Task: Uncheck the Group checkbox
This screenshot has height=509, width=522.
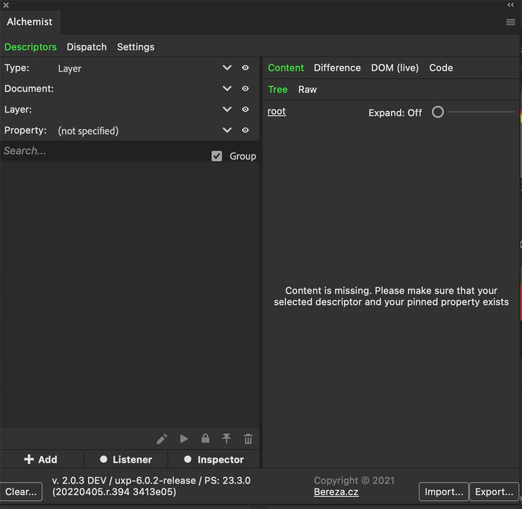Action: [217, 156]
